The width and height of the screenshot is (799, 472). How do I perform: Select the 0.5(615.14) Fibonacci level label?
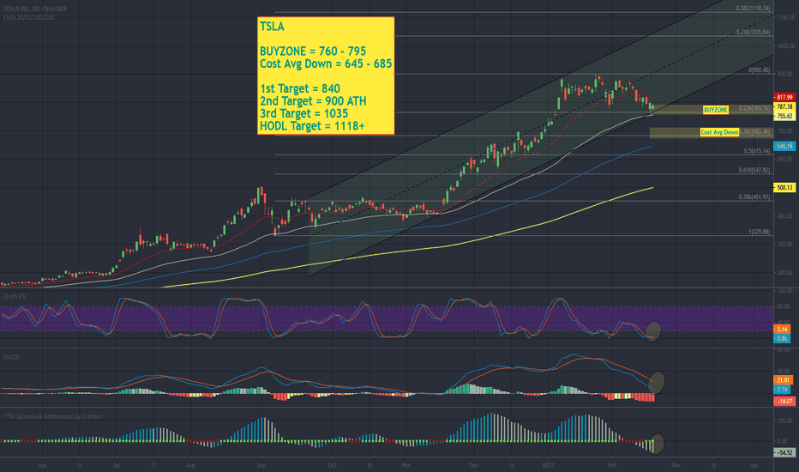757,151
